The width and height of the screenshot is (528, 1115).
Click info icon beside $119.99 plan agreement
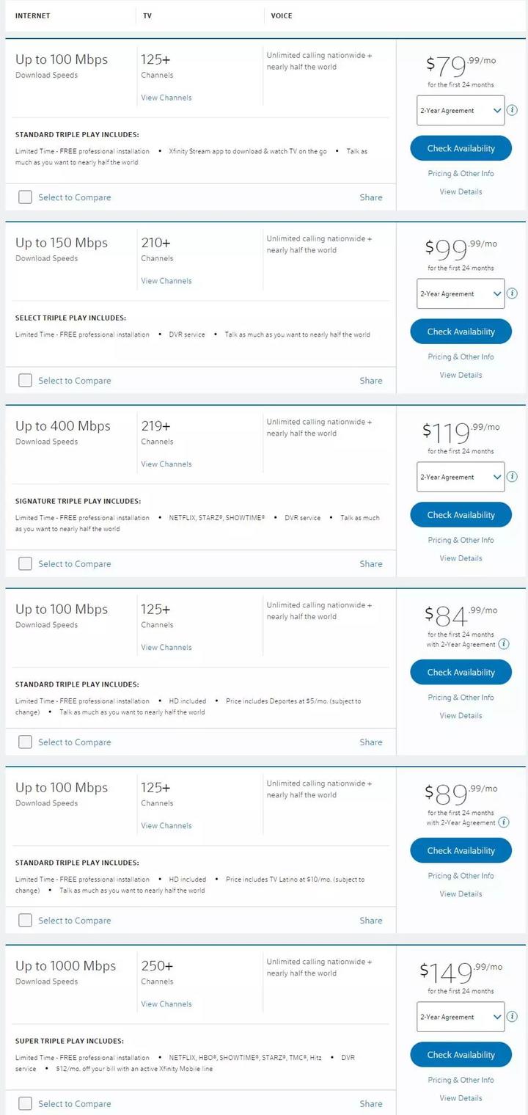coord(513,478)
